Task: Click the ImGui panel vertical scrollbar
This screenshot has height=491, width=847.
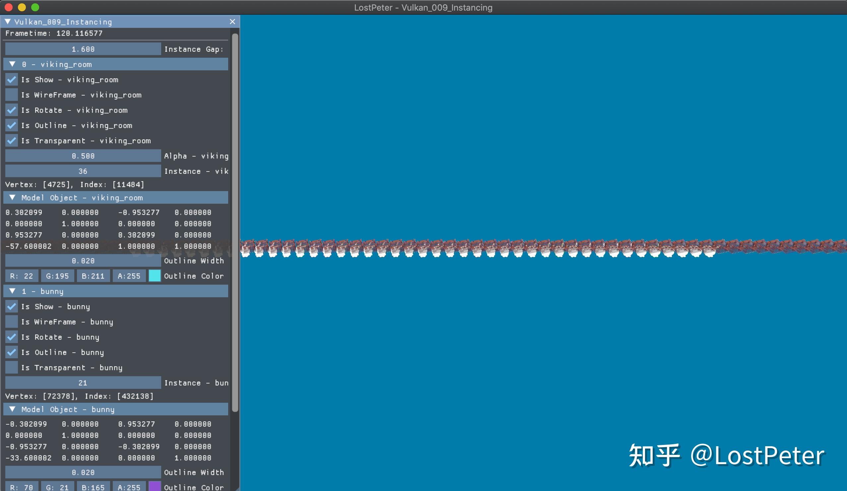Action: point(235,222)
